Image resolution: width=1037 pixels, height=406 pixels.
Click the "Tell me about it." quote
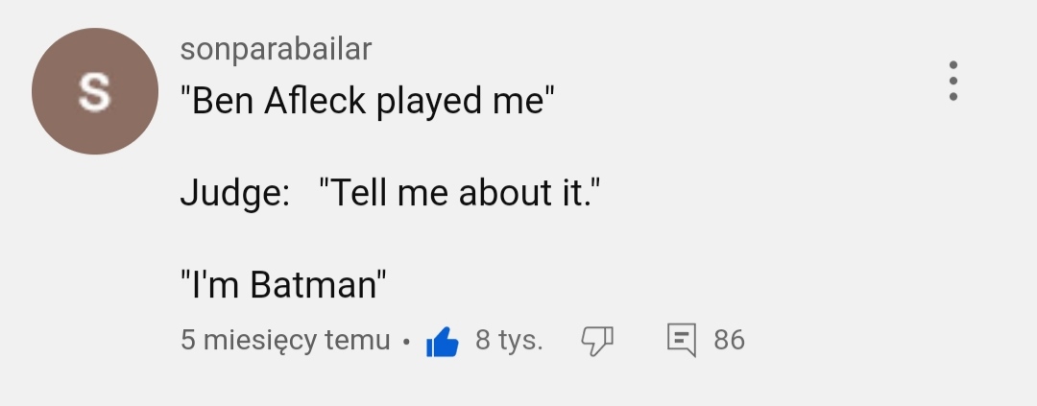466,193
